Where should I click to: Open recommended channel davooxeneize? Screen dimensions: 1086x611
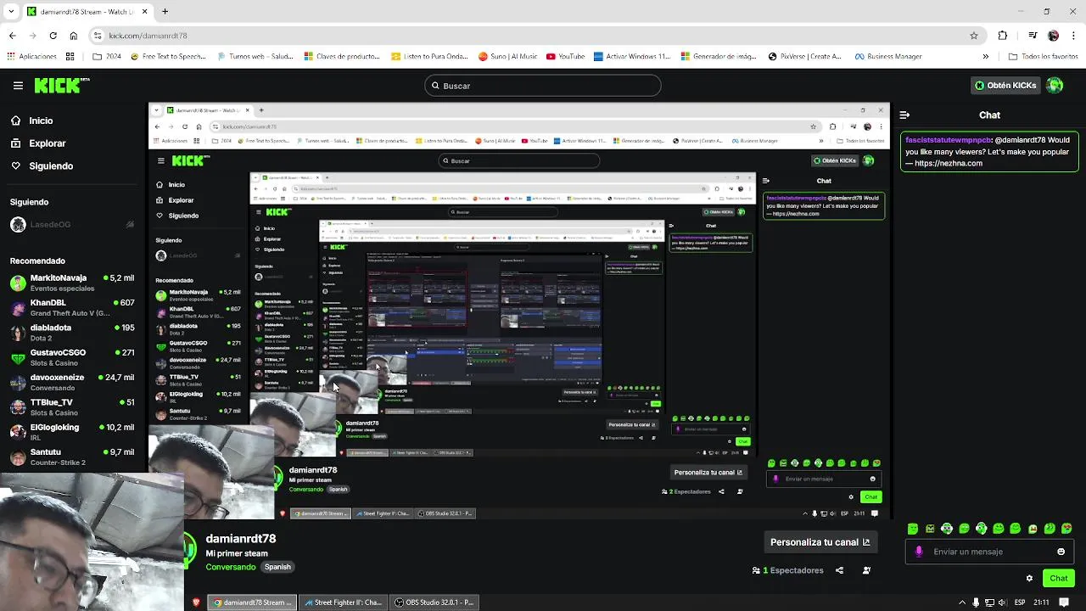73,382
